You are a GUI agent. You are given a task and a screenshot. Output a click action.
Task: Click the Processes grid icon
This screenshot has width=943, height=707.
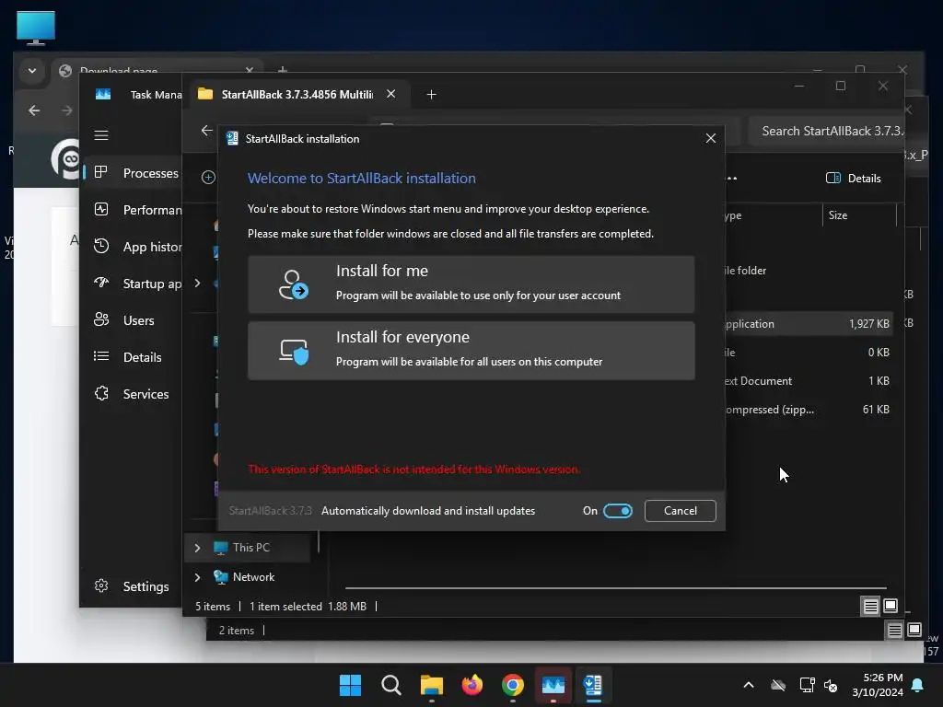pos(101,172)
